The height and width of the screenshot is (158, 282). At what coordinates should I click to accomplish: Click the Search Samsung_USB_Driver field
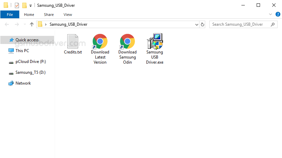click(243, 24)
